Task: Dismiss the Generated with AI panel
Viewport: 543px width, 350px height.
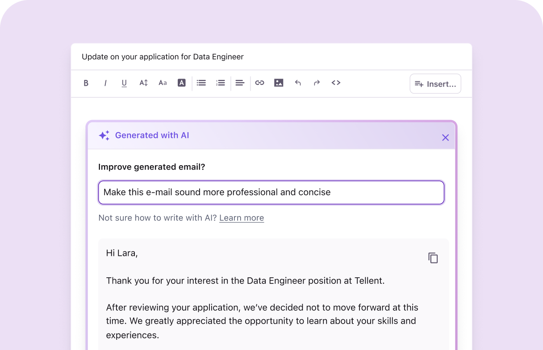Action: coord(445,137)
